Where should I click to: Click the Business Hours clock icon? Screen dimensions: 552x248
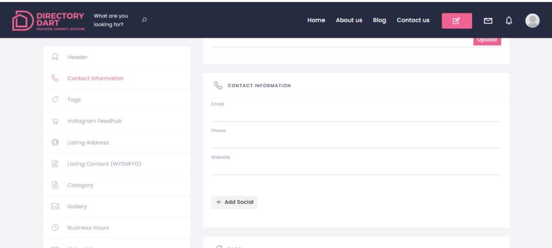pyautogui.click(x=55, y=228)
